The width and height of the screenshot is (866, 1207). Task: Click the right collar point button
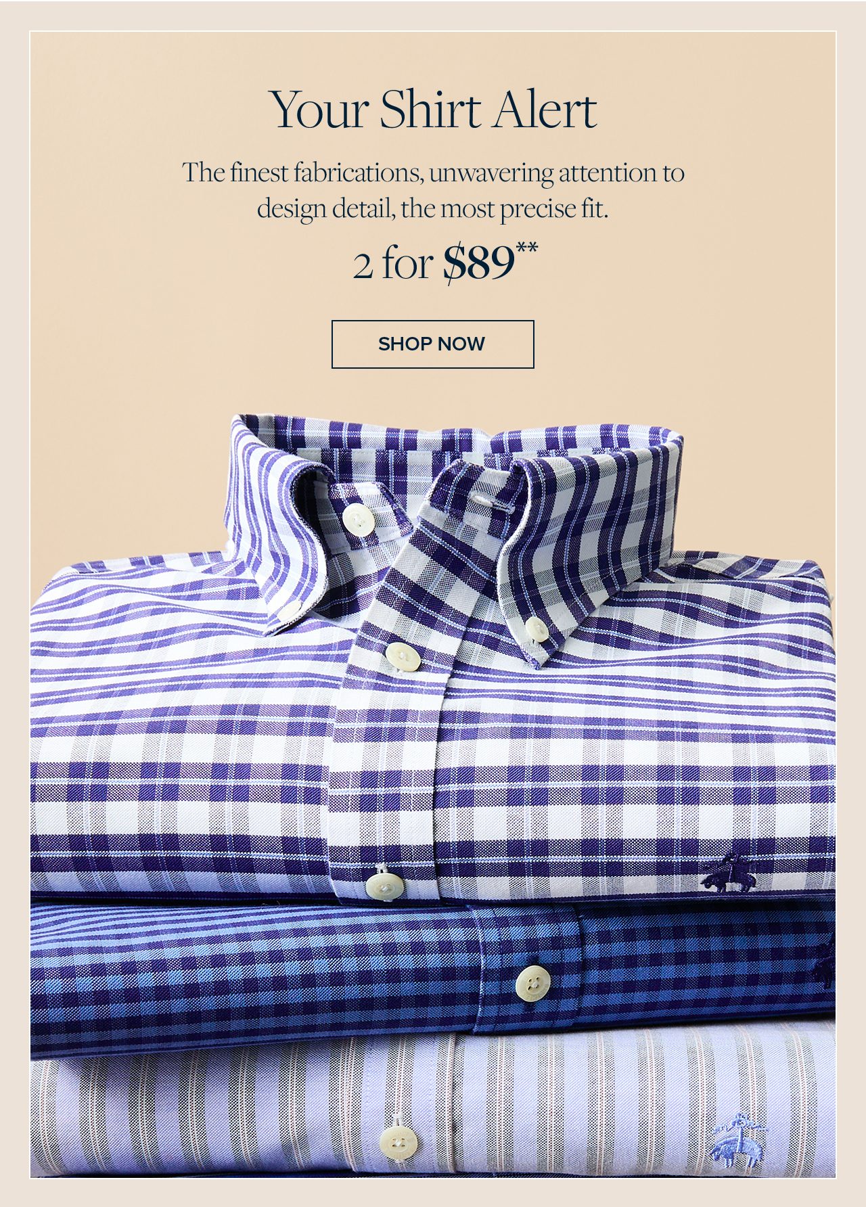[536, 629]
